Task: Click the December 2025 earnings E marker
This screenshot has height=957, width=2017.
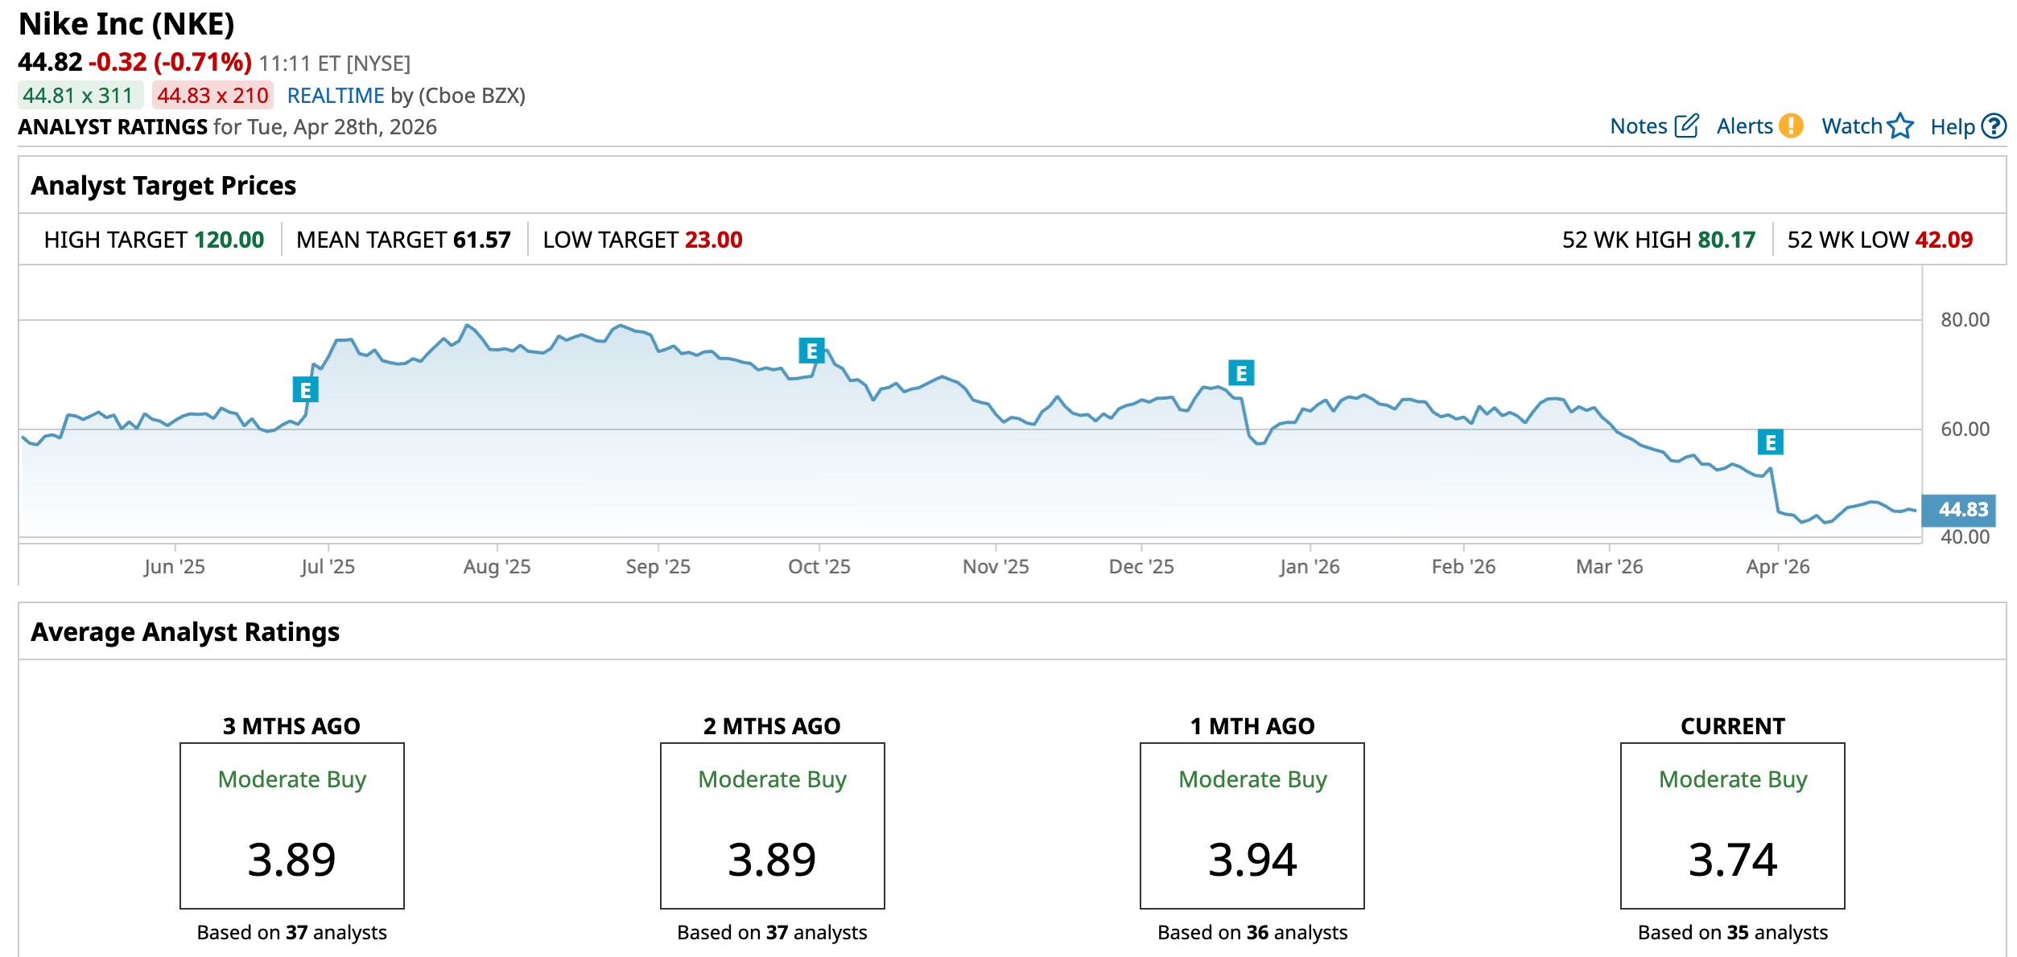Action: coord(1241,373)
